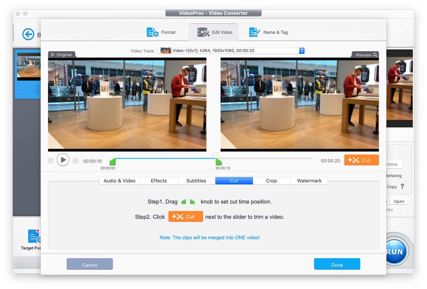Click the question mark help icon
Image resolution: width=427 pixels, height=289 pixels.
tap(402, 186)
